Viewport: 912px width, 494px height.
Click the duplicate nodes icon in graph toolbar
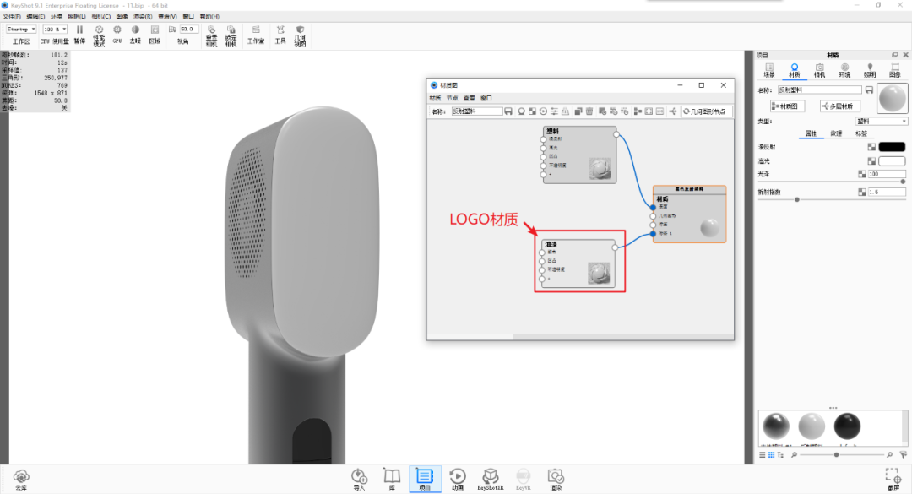(x=578, y=111)
